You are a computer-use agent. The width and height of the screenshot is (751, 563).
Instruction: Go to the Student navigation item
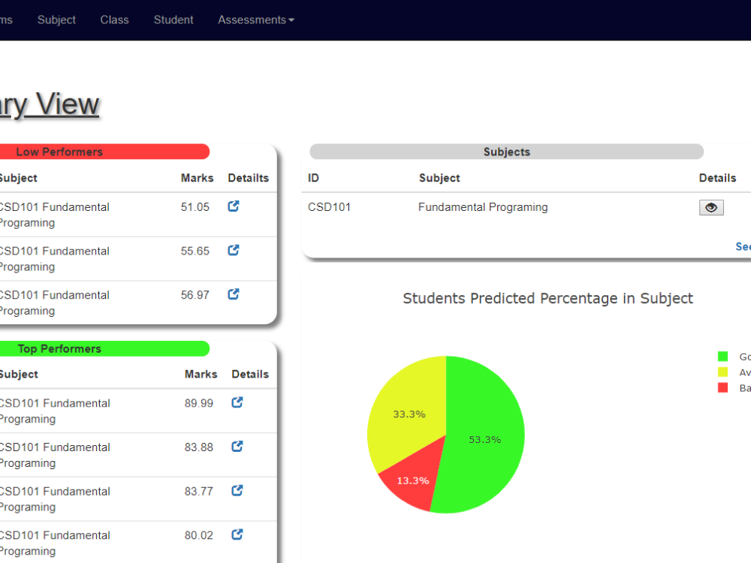173,20
